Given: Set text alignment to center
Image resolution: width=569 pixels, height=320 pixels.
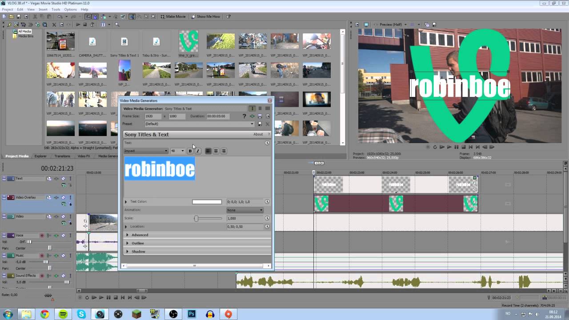Looking at the screenshot, I should [x=216, y=151].
